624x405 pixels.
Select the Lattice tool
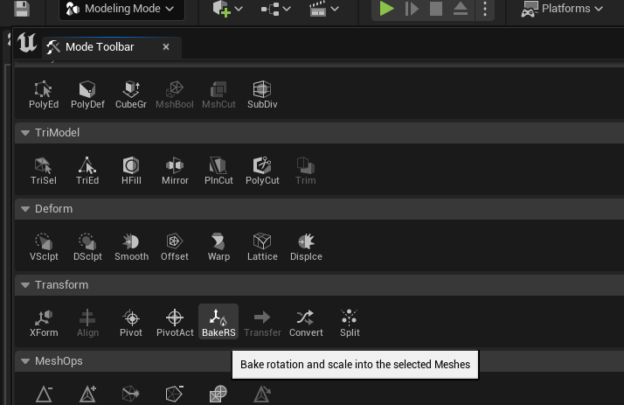click(x=262, y=247)
